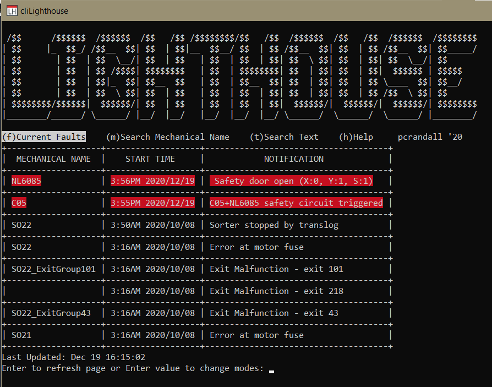This screenshot has width=492, height=387.
Task: Select the SO22_ExitGroup101 mechanical name
Action: [x=53, y=269]
